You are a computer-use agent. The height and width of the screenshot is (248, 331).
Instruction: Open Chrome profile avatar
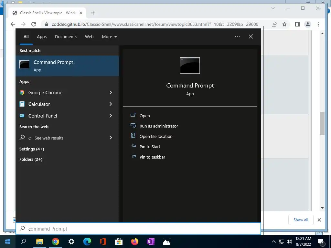(308, 24)
